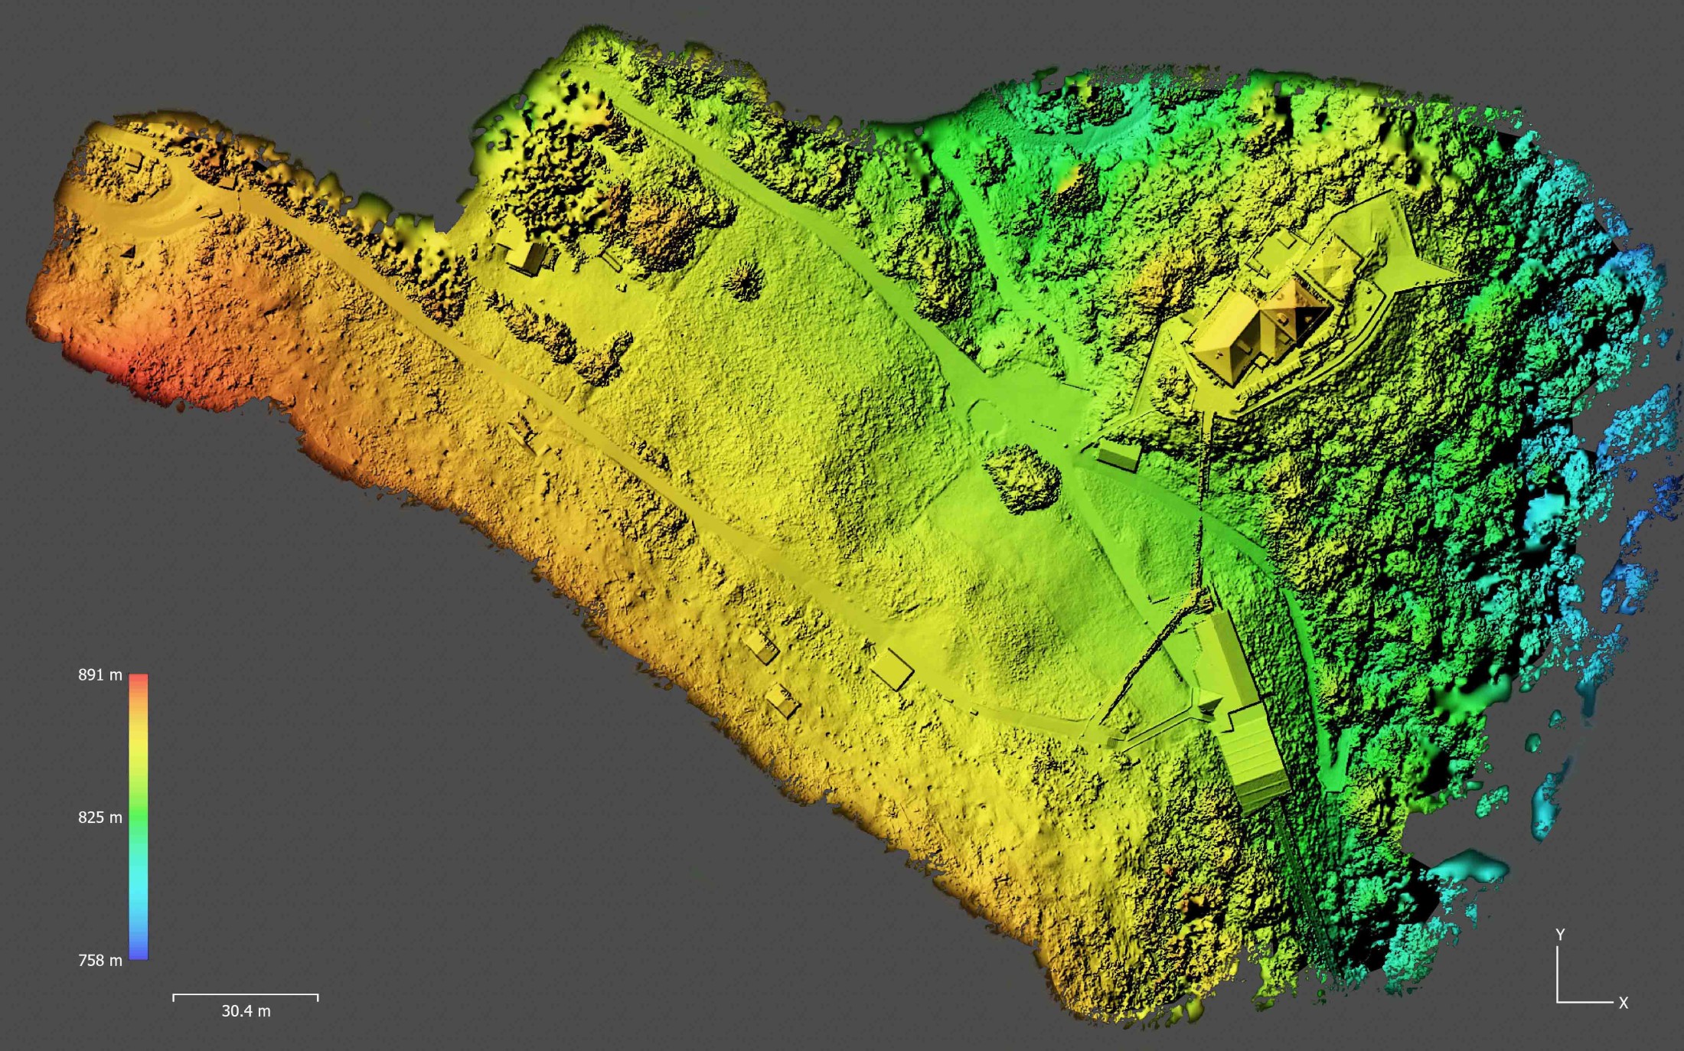Click the 30.4 m scale distance label

(x=246, y=1010)
